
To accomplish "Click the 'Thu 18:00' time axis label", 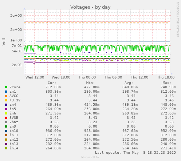I will [x=166, y=77].
